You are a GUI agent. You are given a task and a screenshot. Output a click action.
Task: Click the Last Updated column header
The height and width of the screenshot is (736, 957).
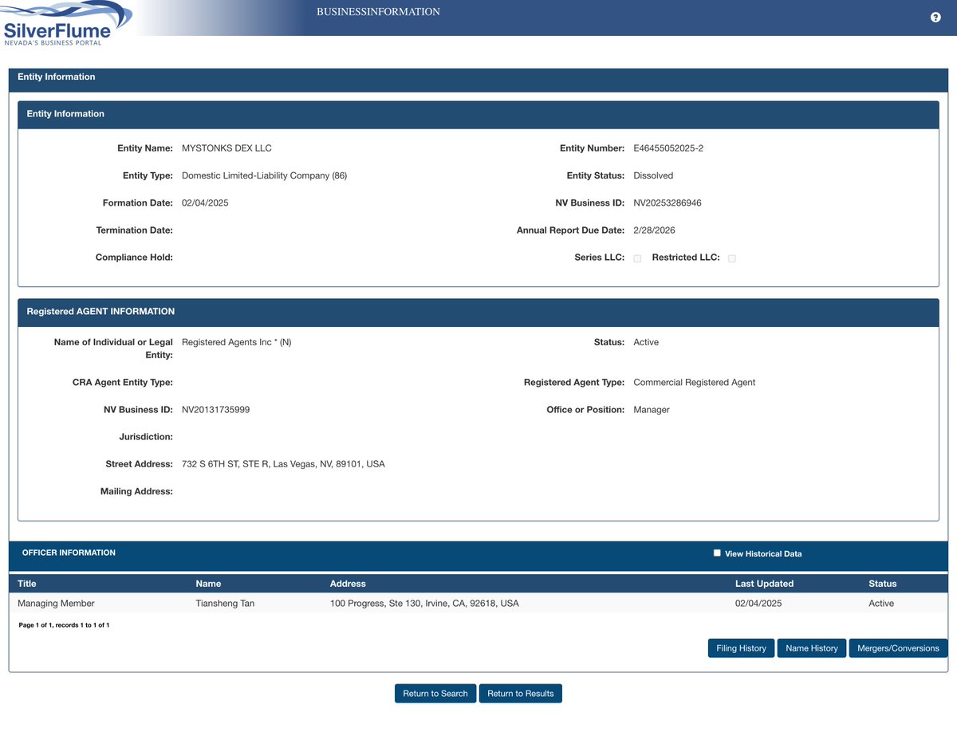point(764,584)
